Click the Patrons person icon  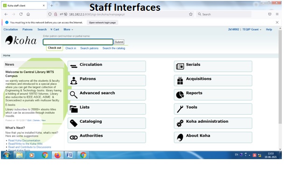point(74,81)
